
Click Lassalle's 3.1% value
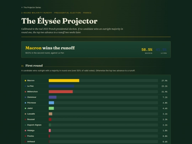165,114
